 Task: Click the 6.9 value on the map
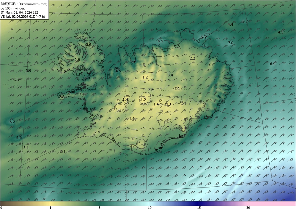[x=273, y=64]
